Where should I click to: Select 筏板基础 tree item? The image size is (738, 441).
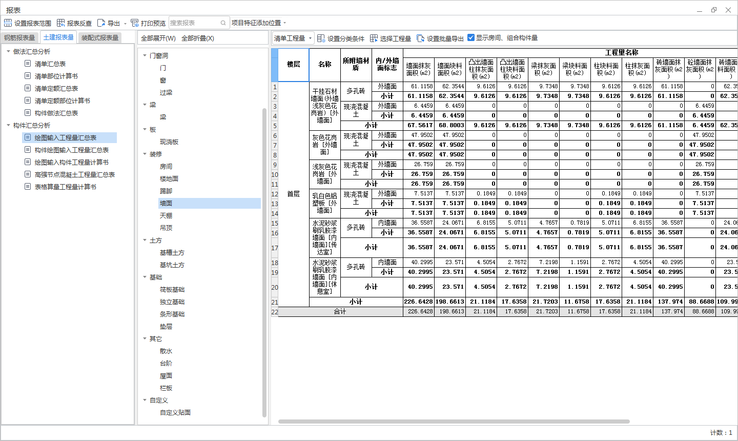point(172,290)
